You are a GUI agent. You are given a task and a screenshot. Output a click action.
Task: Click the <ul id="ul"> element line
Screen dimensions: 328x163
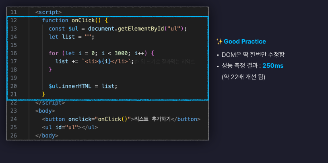tap(70, 127)
